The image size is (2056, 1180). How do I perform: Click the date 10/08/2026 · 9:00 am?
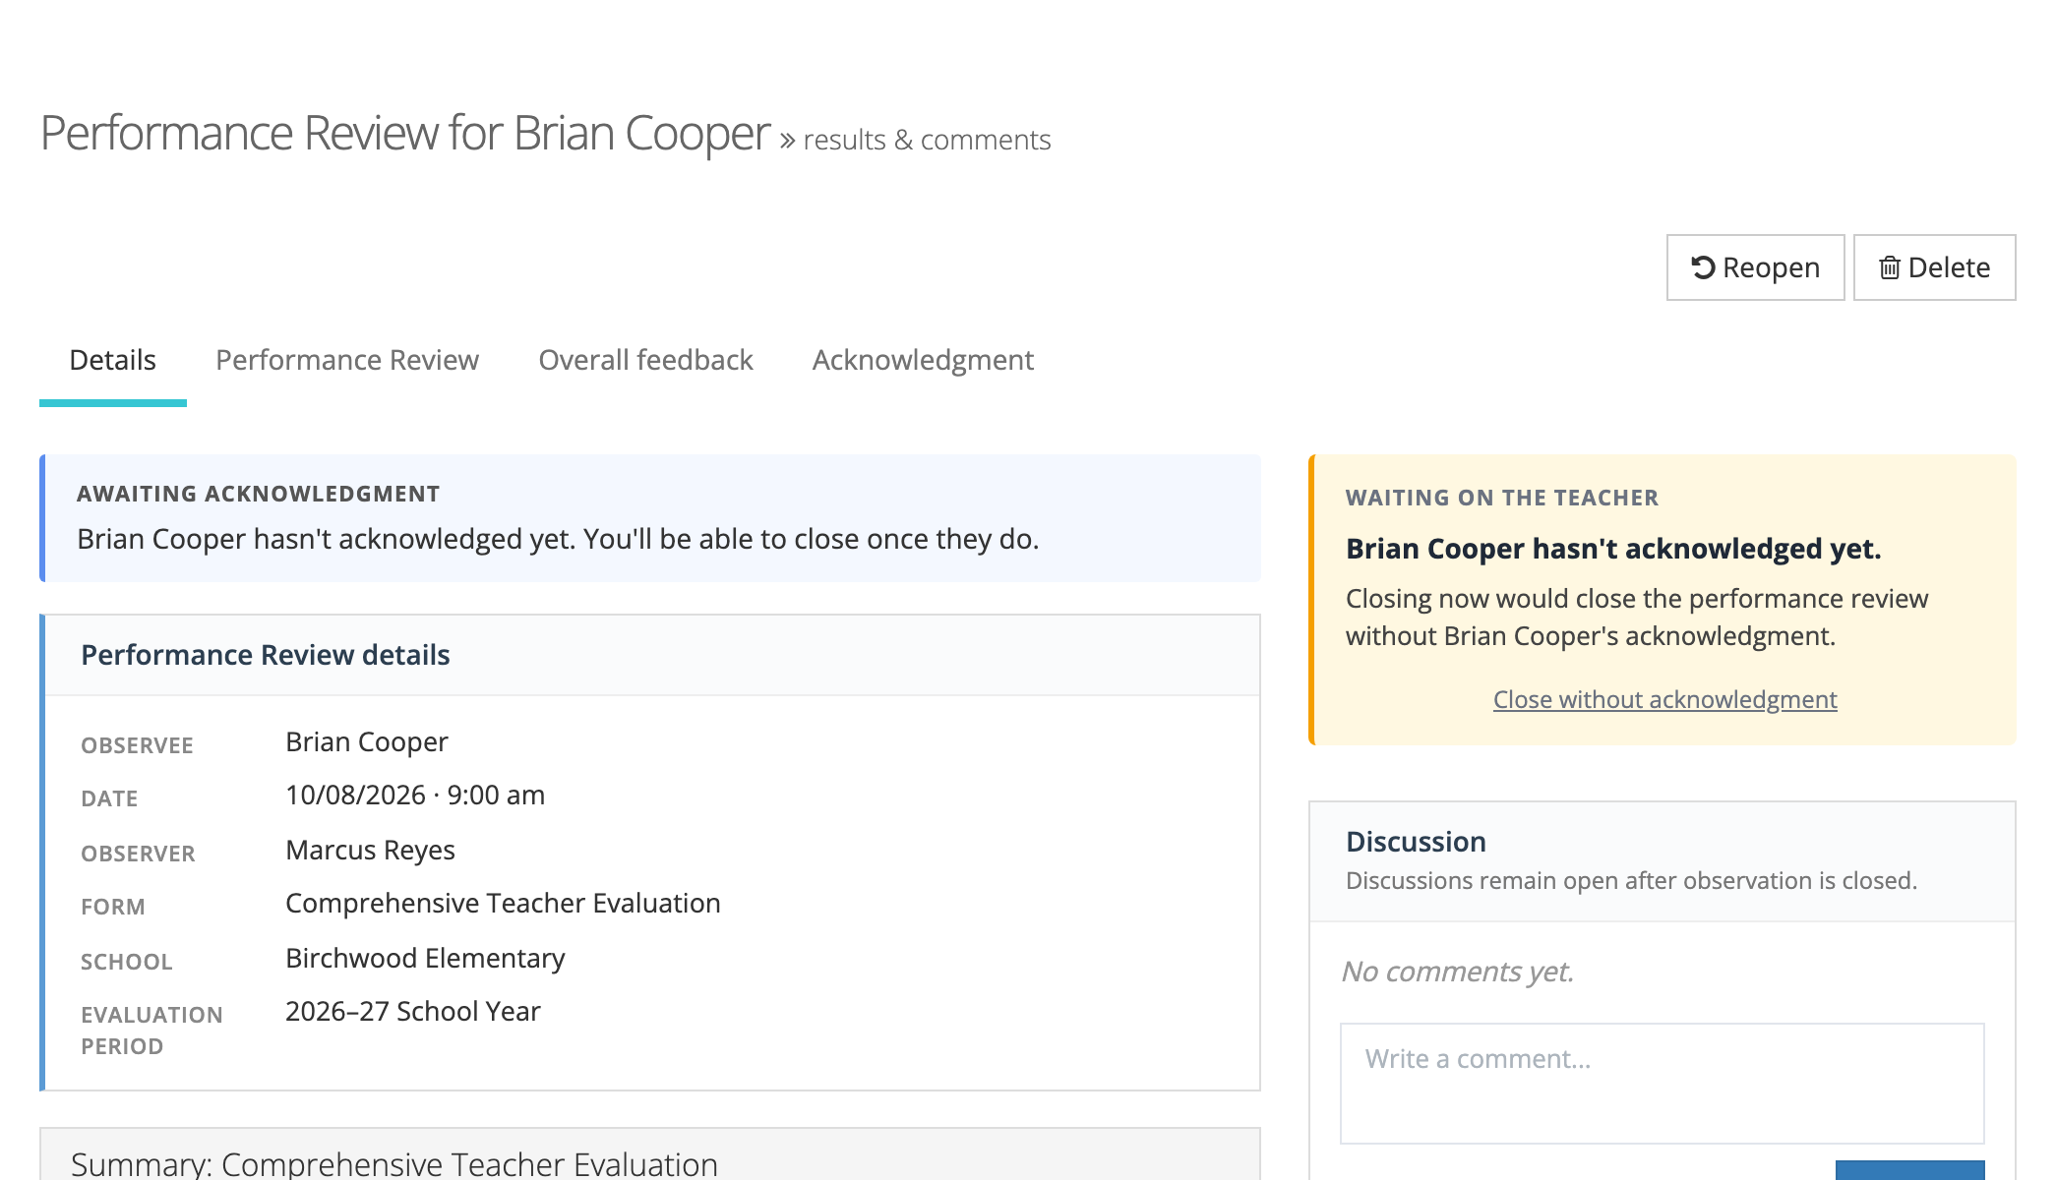[x=415, y=795]
